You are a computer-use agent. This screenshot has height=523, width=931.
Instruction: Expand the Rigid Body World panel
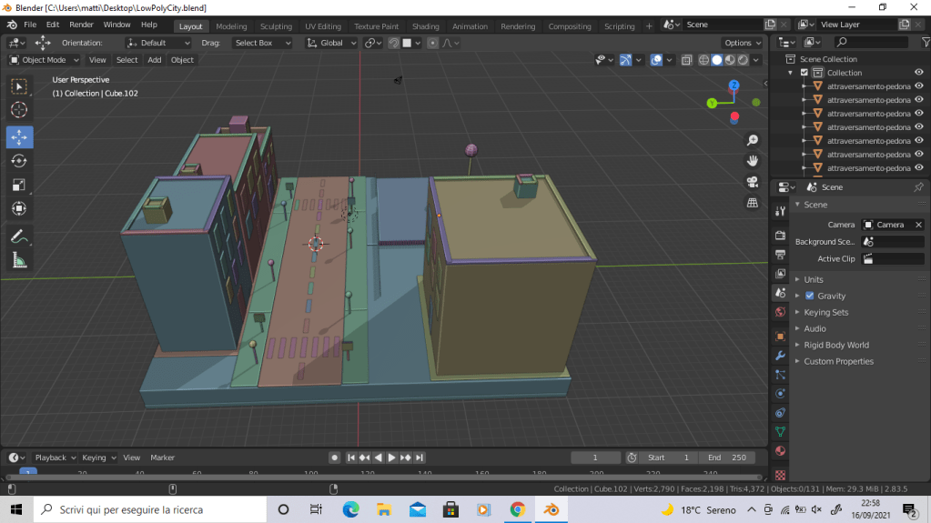(x=835, y=345)
